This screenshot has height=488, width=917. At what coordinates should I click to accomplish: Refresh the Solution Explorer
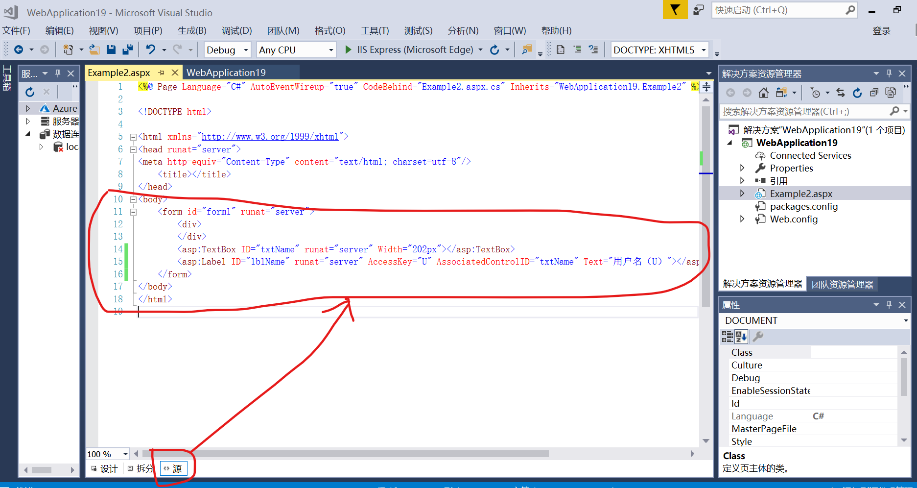click(x=857, y=93)
